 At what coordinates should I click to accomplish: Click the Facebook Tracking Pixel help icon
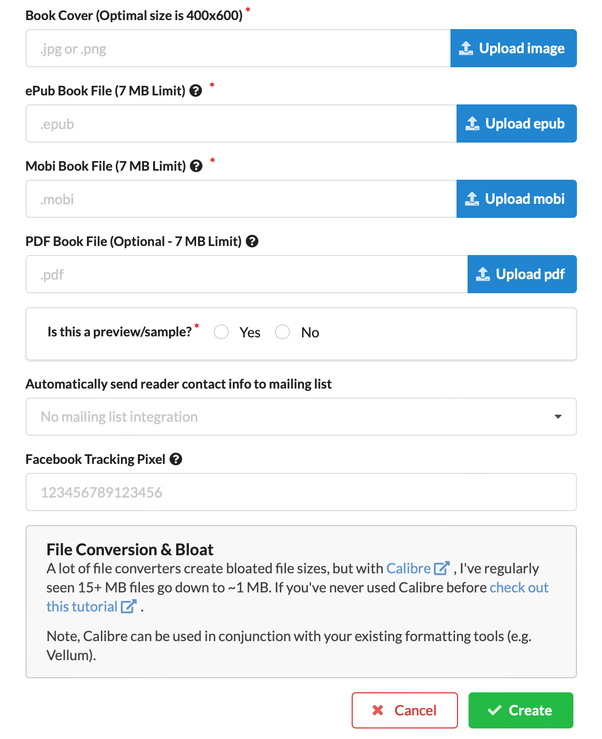tap(176, 459)
